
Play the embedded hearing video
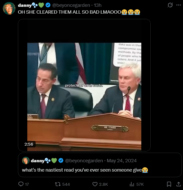coord(84,97)
